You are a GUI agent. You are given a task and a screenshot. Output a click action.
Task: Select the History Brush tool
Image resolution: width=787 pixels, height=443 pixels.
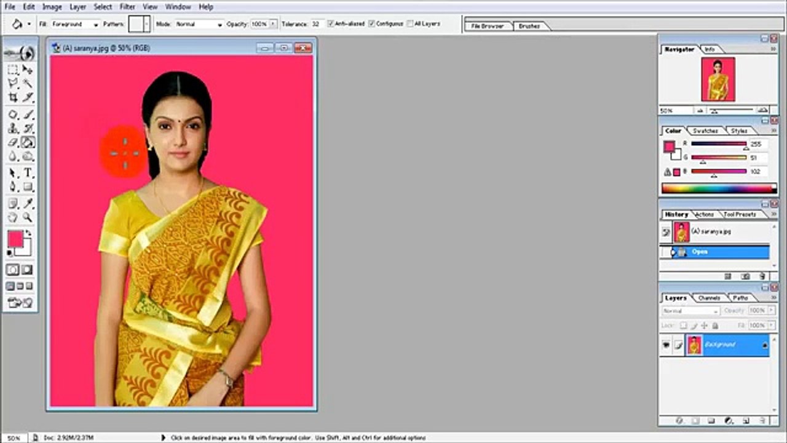[x=28, y=129]
